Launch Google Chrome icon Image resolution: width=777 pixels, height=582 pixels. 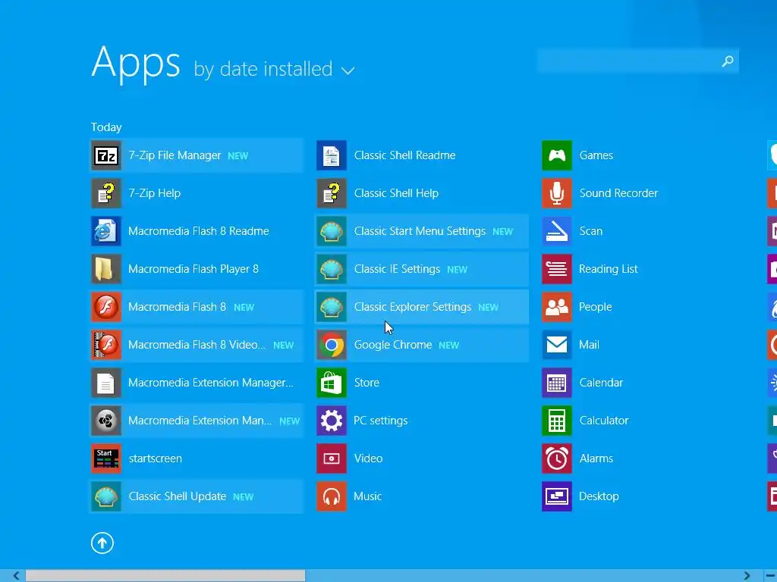pos(332,345)
